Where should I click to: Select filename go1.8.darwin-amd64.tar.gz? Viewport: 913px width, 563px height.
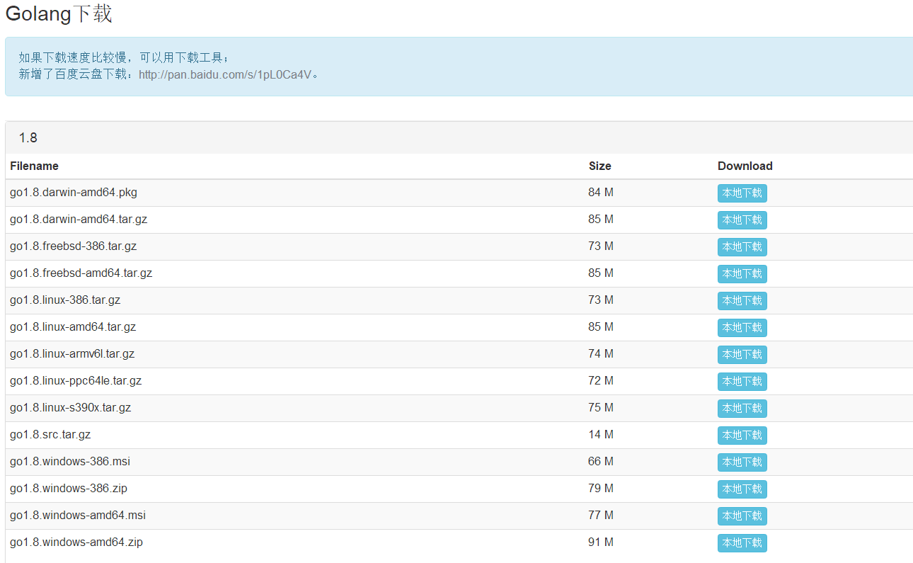(79, 220)
